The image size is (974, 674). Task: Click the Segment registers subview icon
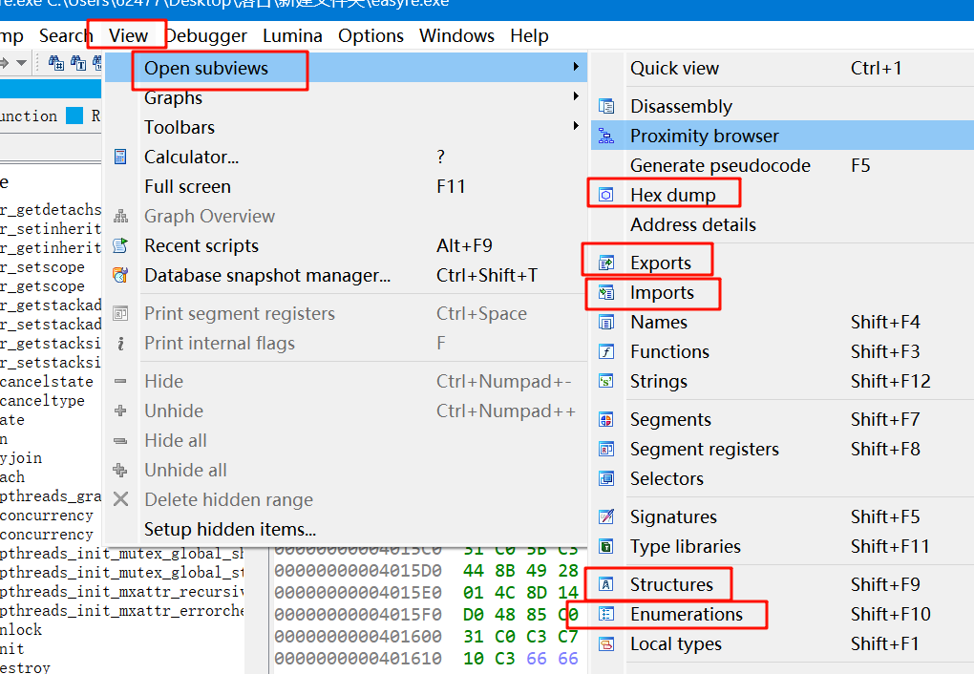click(606, 449)
